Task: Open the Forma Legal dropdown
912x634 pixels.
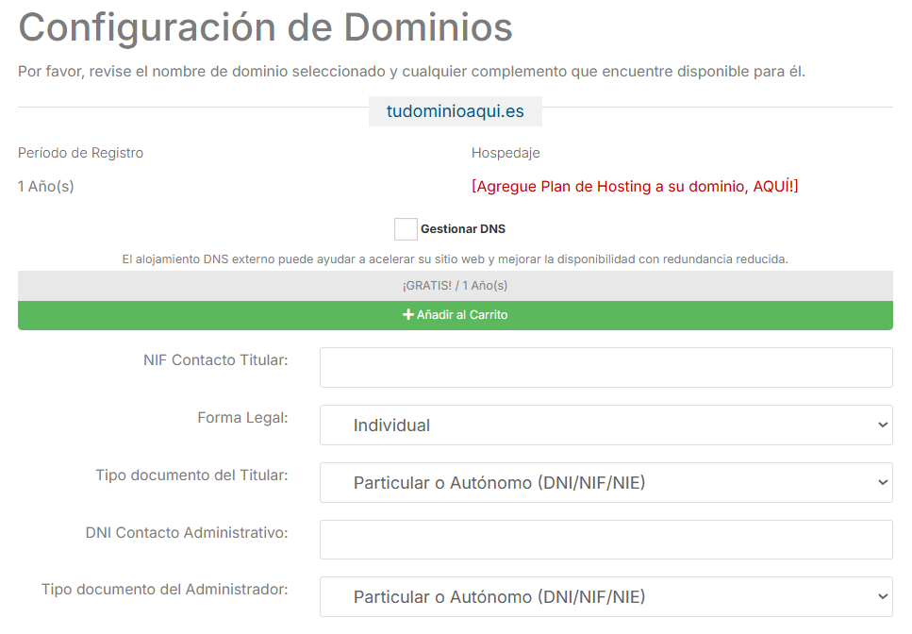Action: [x=605, y=425]
